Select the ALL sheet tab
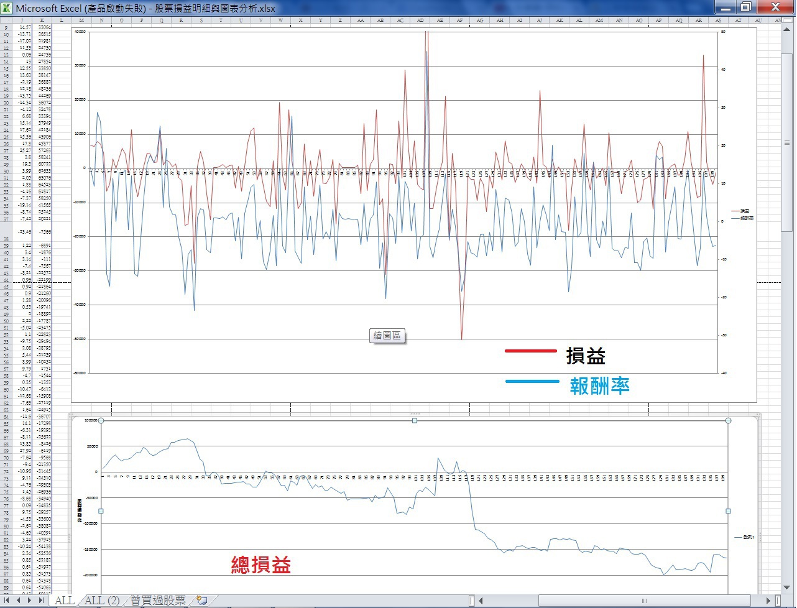Image resolution: width=797 pixels, height=608 pixels. coord(64,601)
